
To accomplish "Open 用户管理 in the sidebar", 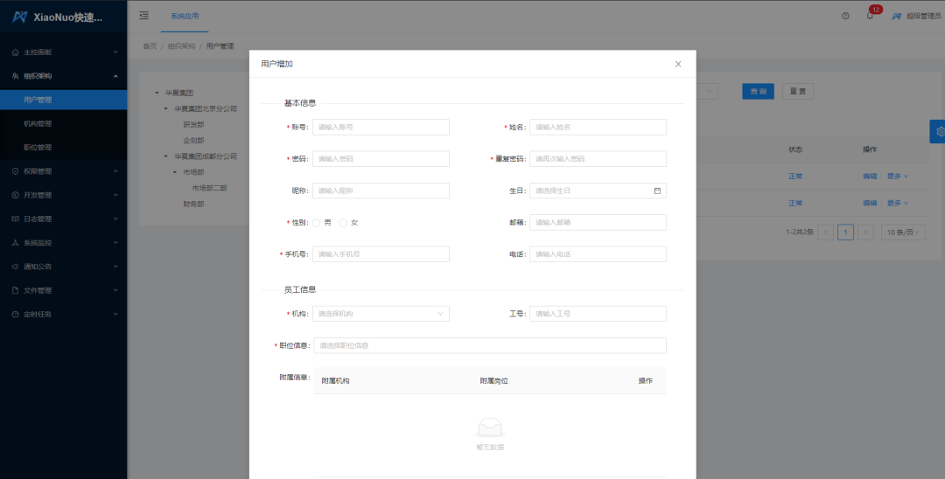I will [x=63, y=100].
